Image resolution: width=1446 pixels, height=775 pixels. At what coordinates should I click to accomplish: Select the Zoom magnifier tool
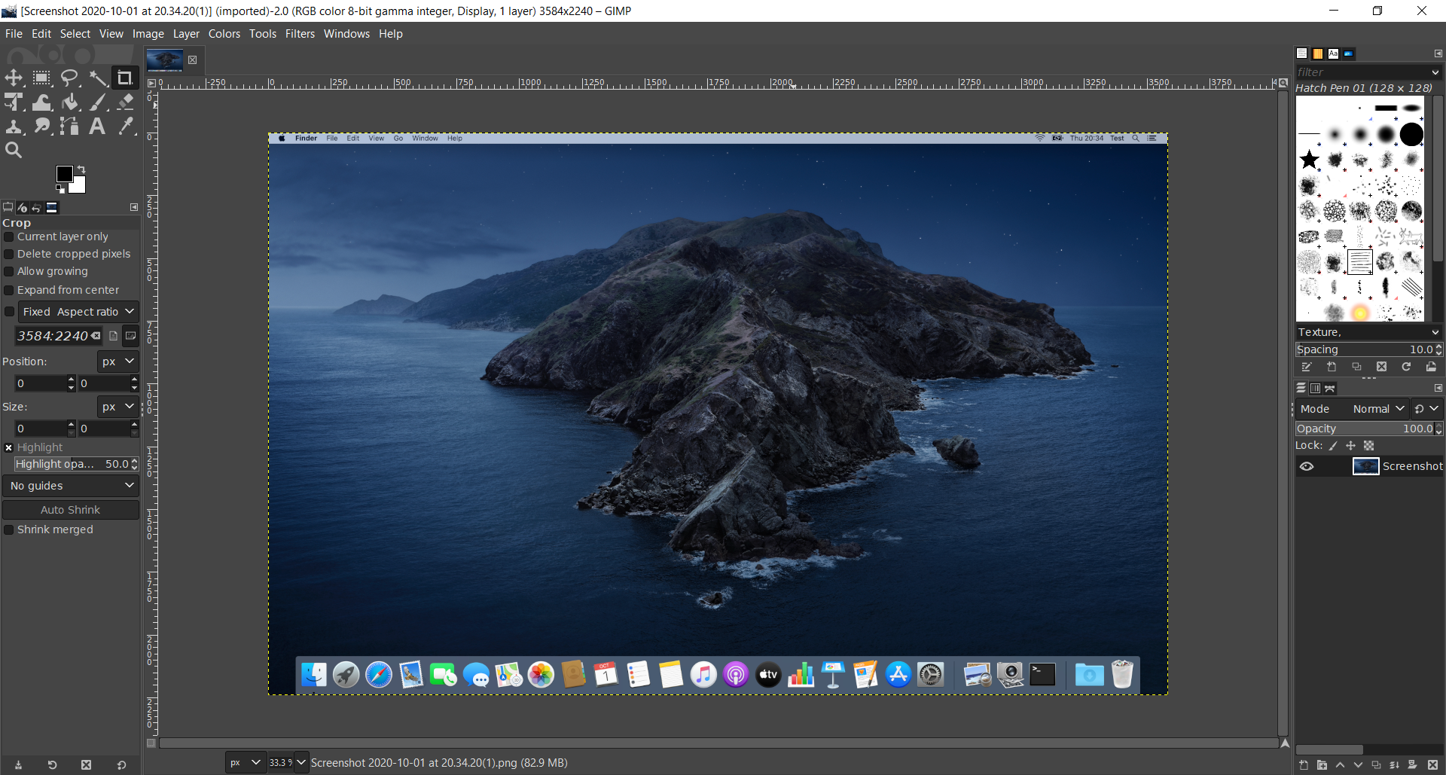pos(14,150)
